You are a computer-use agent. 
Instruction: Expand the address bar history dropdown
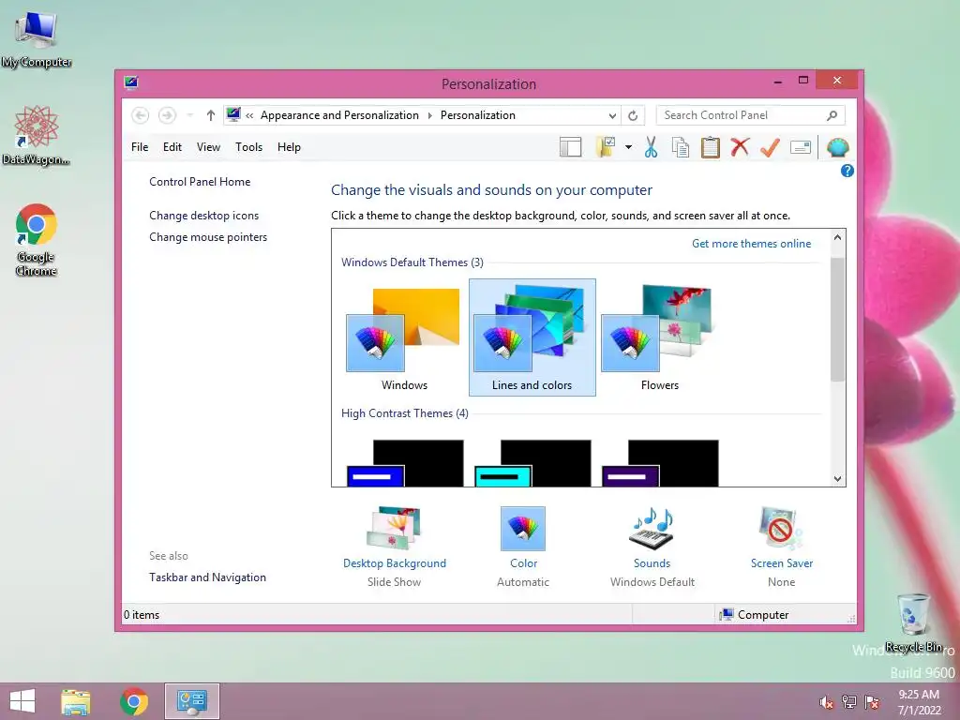(x=612, y=115)
